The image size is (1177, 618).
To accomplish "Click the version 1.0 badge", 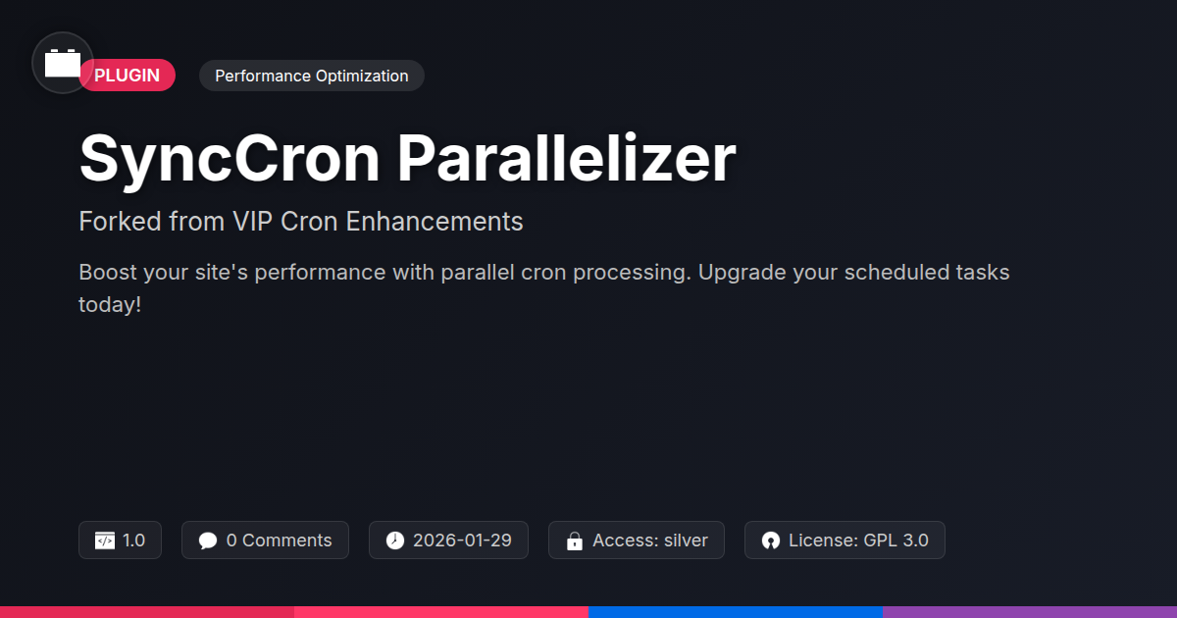I will (121, 541).
